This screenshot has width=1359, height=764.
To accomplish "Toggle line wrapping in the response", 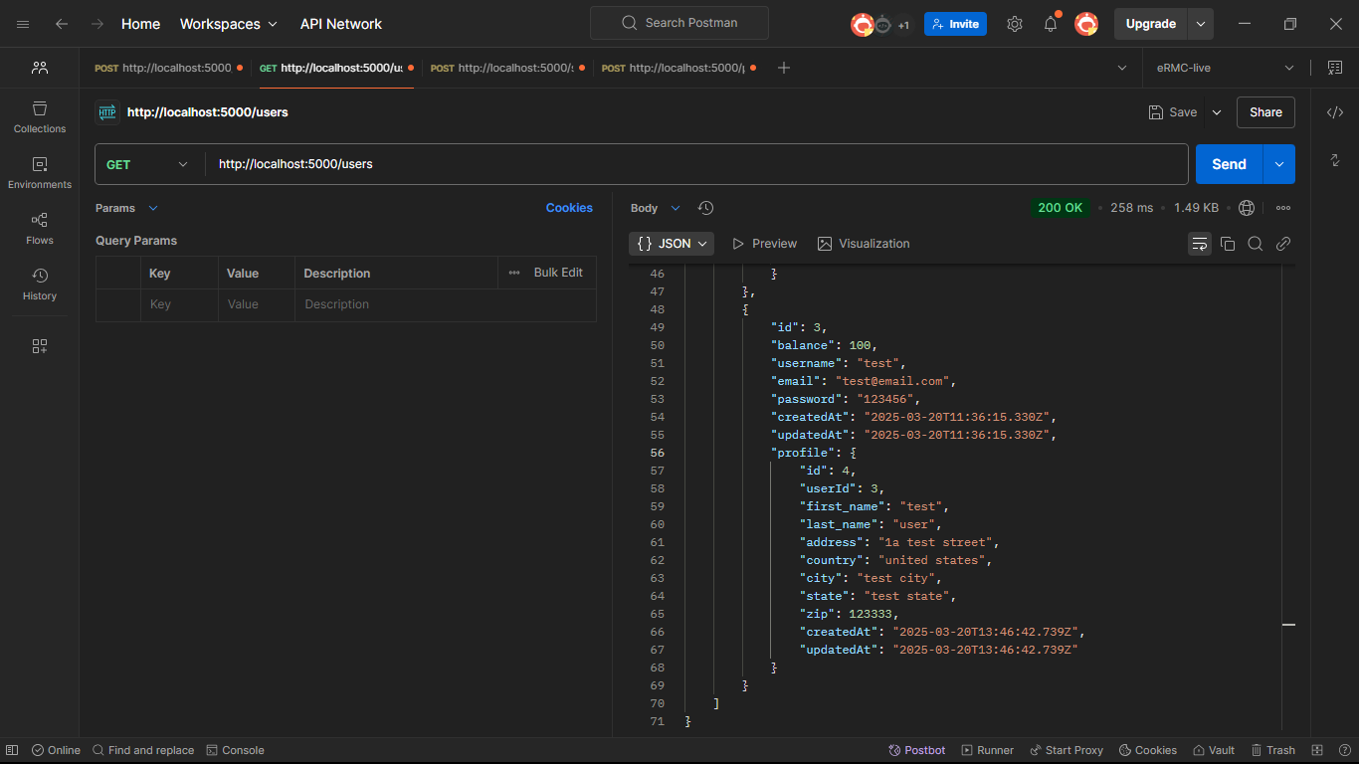I will [1200, 244].
